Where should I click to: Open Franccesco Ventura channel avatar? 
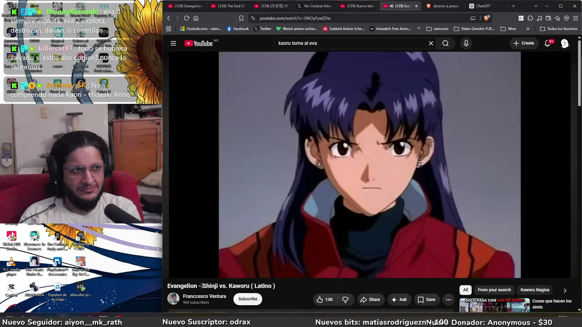pos(173,299)
